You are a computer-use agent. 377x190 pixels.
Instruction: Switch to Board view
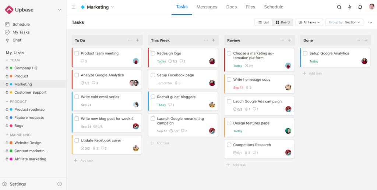click(282, 22)
